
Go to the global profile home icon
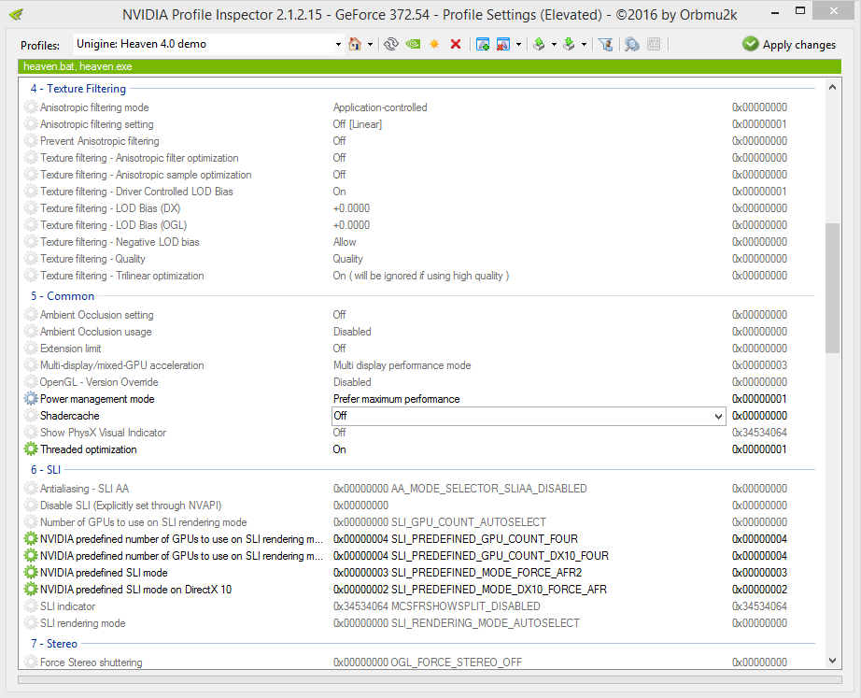[355, 44]
